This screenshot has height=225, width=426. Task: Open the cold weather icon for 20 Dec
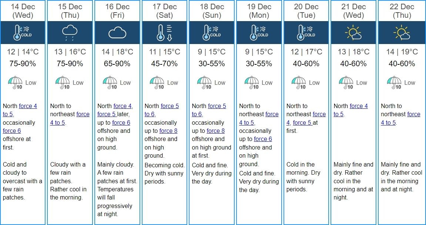coord(306,33)
